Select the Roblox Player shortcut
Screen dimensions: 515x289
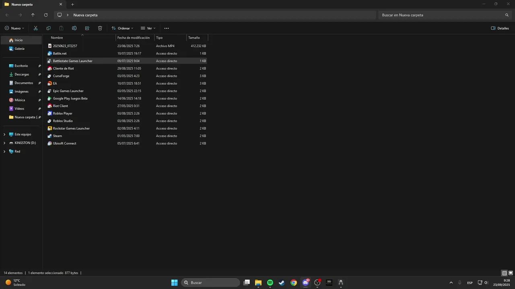click(x=127, y=114)
